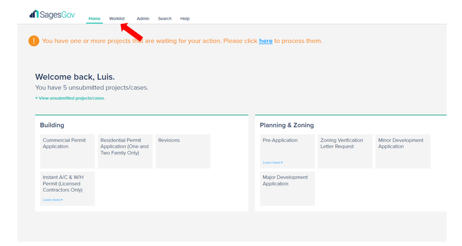Click Learn more under Pre-Application
Image resolution: width=462 pixels, height=246 pixels.
pyautogui.click(x=272, y=162)
